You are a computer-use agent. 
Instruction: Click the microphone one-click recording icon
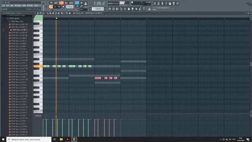click(x=162, y=3)
